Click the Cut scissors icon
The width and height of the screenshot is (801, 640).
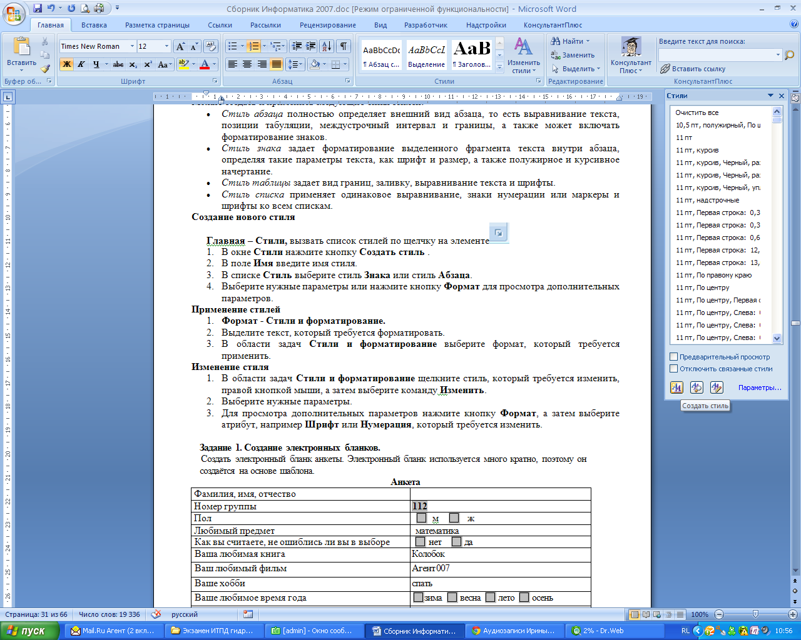45,41
